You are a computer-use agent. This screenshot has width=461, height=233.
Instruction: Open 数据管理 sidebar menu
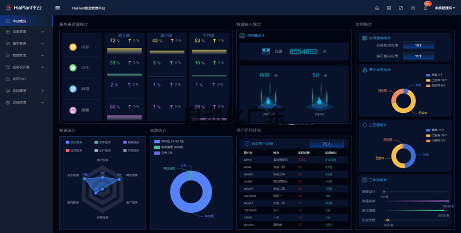(x=26, y=55)
